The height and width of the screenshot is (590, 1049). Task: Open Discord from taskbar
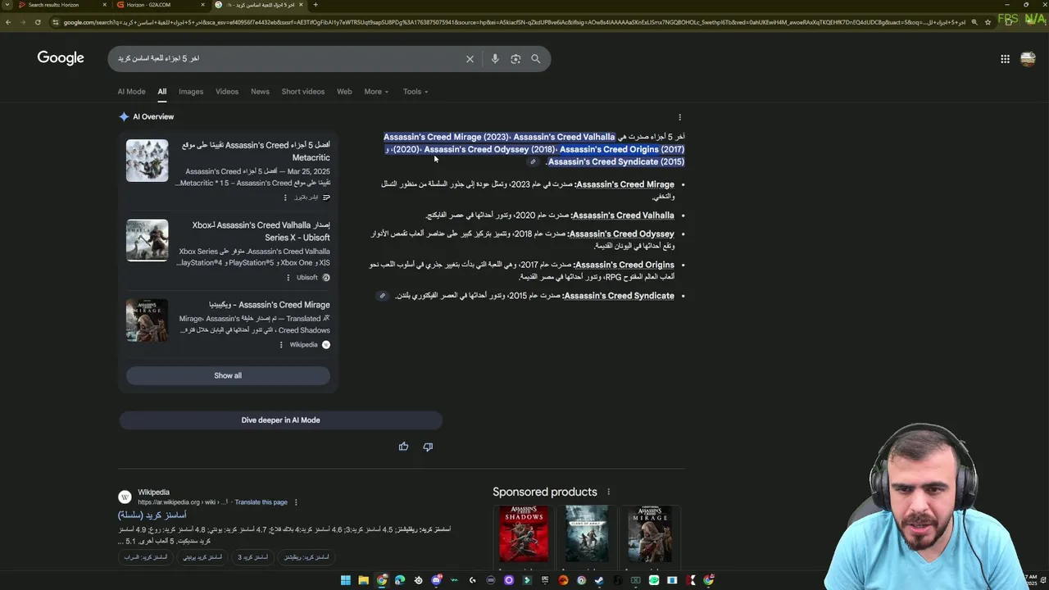click(436, 580)
